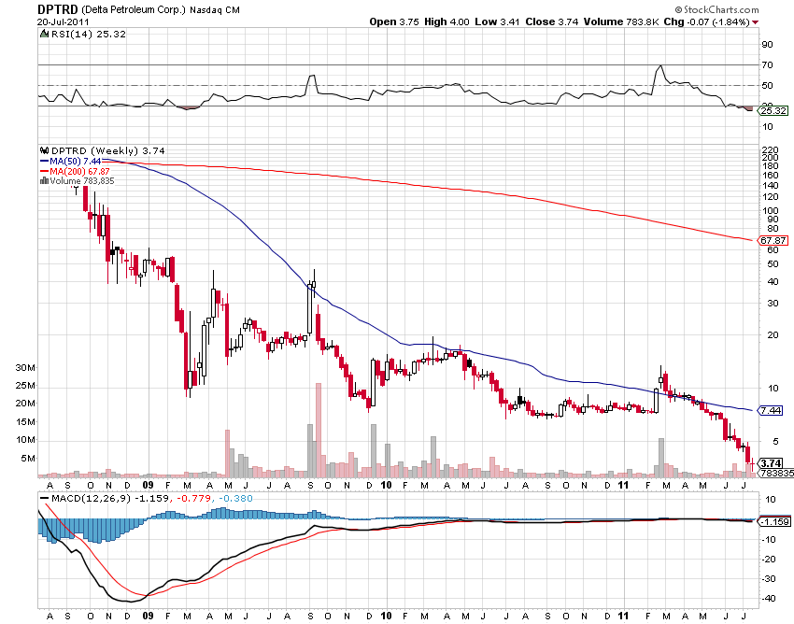Viewport: 794px width, 624px height.
Task: Click the 30M volume axis label
Action: point(25,368)
